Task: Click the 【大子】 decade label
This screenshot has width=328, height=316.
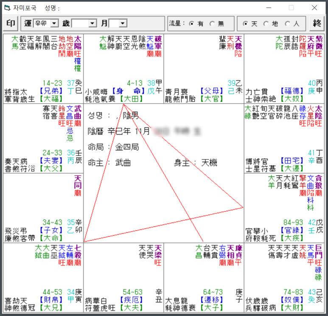Action: pyautogui.click(x=211, y=308)
